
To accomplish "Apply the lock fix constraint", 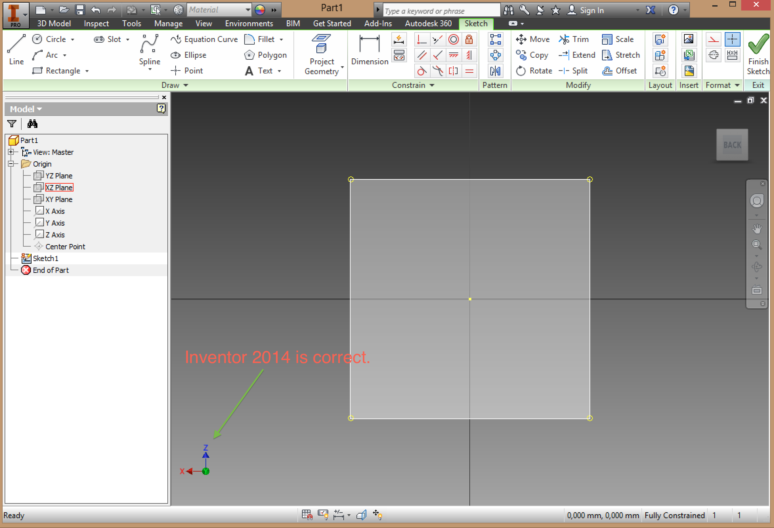I will click(x=469, y=39).
